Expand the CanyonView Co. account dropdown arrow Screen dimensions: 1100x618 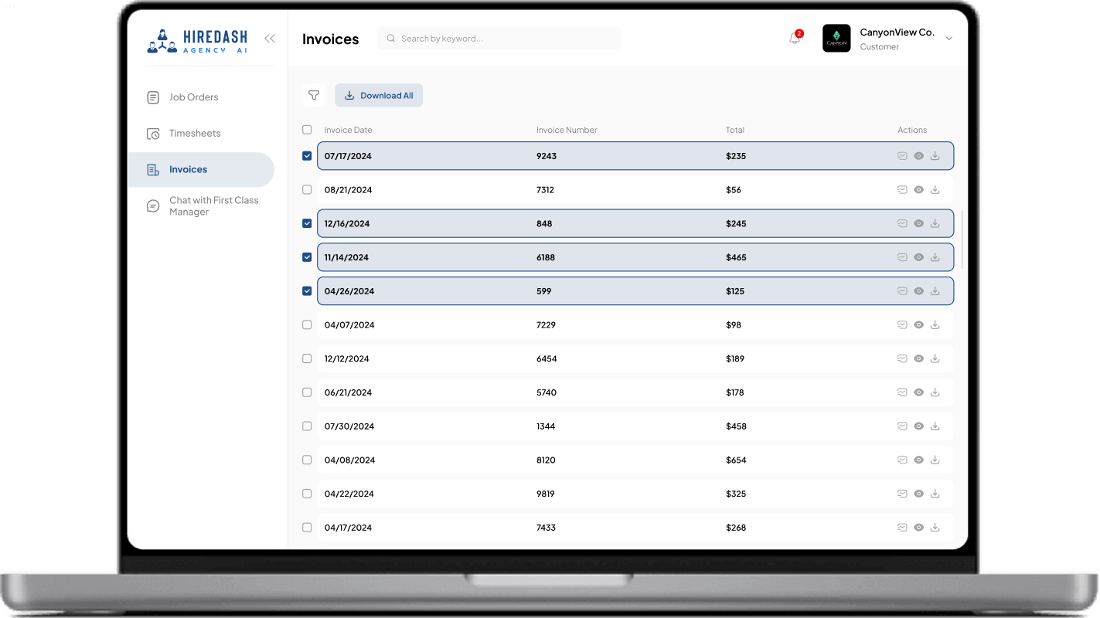pyautogui.click(x=949, y=39)
